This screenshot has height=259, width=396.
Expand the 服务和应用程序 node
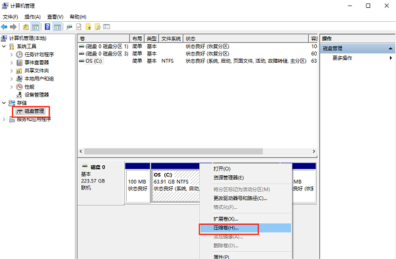(x=4, y=119)
